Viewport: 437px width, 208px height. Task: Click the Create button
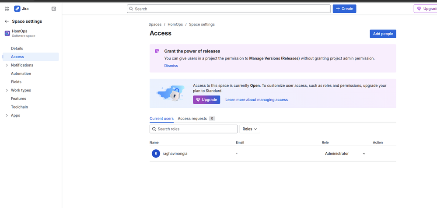point(344,9)
